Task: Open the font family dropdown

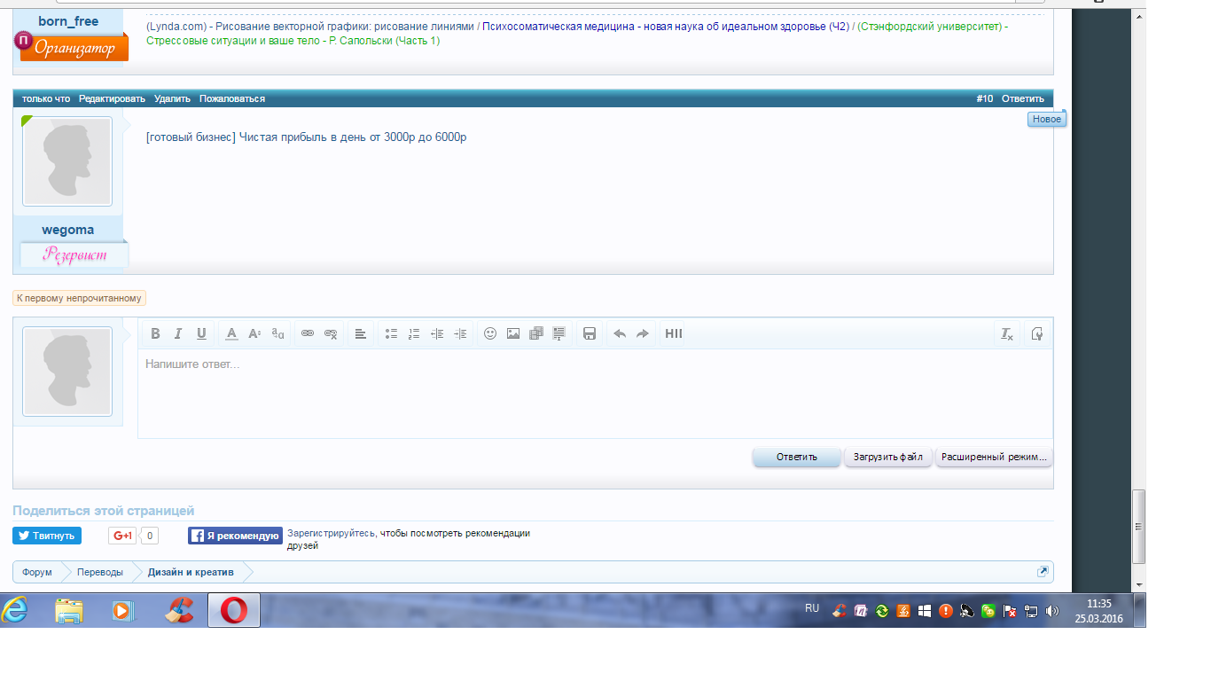Action: tap(277, 334)
